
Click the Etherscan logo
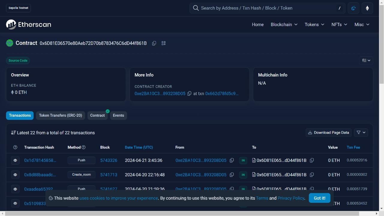click(28, 25)
